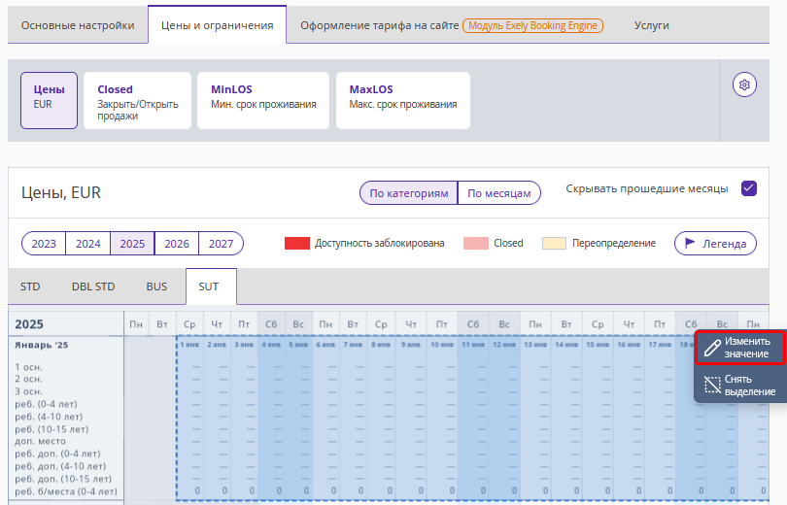Switch to Услуги tab
This screenshot has width=787, height=505.
(x=652, y=25)
